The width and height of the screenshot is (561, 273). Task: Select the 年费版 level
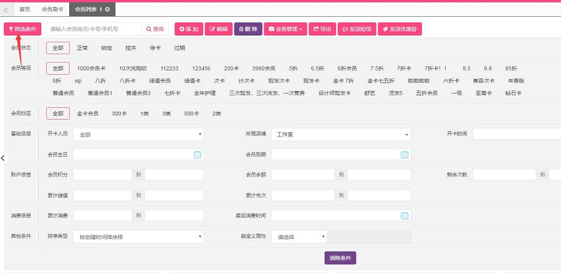[x=516, y=81]
